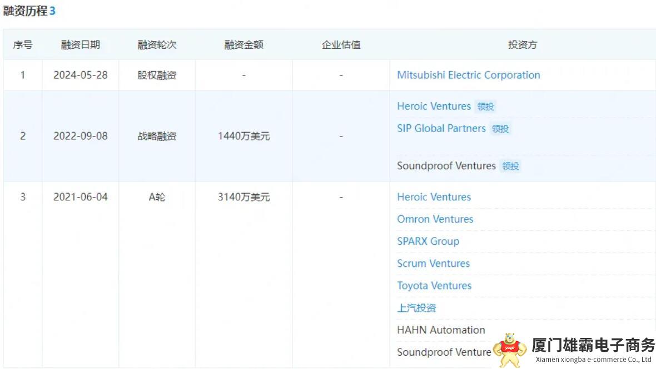Screen dimensions: 656x369
Task: Click the 上汽投资 investor link
Action: click(416, 308)
